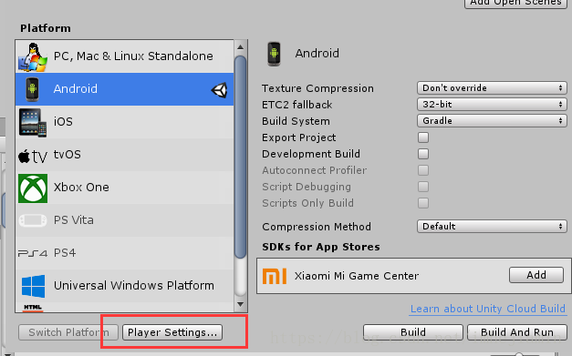Image resolution: width=572 pixels, height=356 pixels.
Task: Click the HTML platform icon at list bottom
Action: point(33,308)
